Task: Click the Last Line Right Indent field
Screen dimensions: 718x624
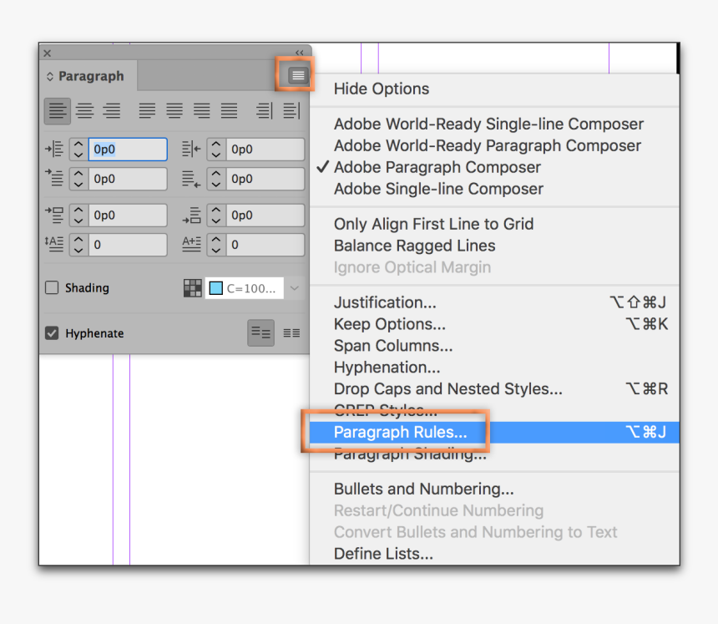Action: click(x=265, y=179)
